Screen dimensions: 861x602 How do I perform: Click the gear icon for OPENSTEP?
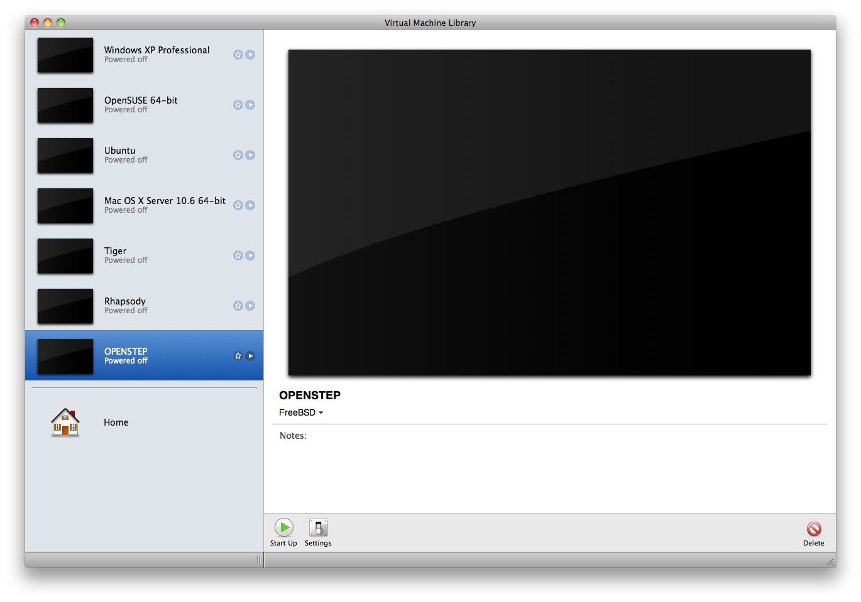[238, 356]
